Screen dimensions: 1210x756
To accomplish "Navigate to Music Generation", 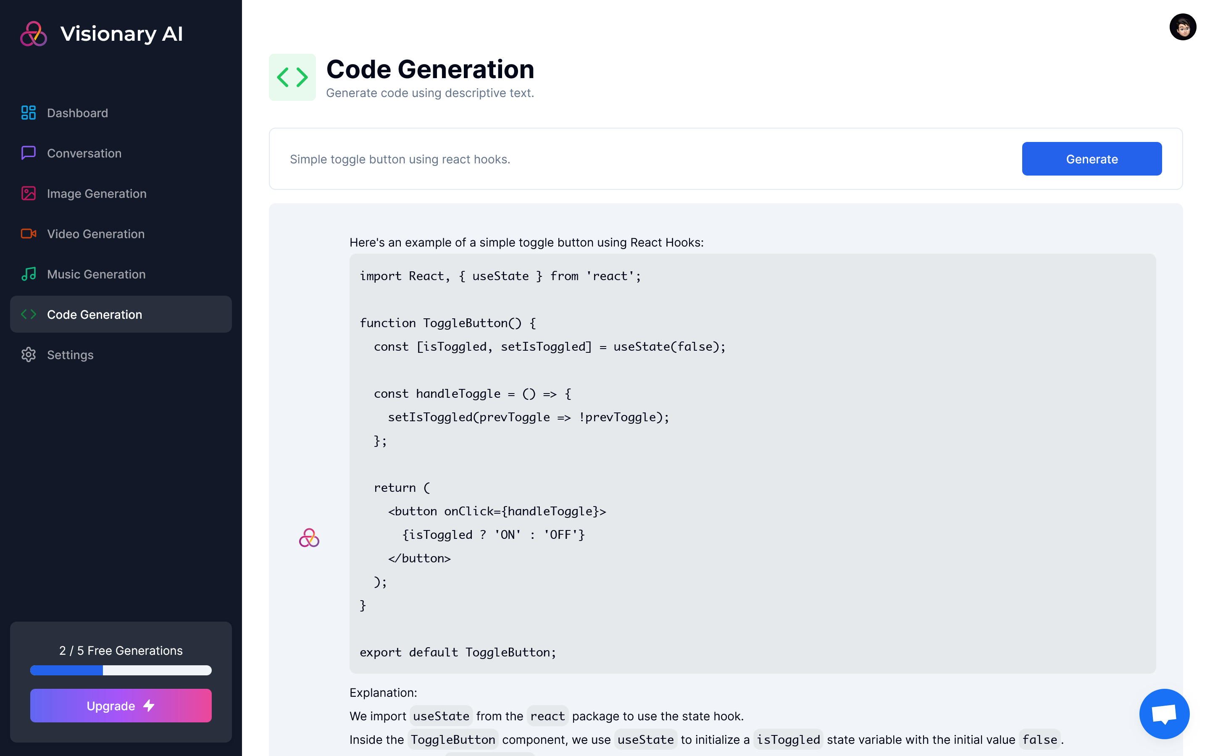I will coord(96,274).
